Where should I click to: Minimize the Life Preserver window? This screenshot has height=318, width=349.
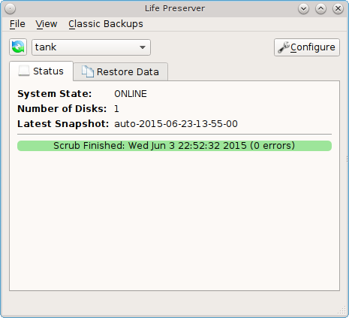click(x=303, y=9)
